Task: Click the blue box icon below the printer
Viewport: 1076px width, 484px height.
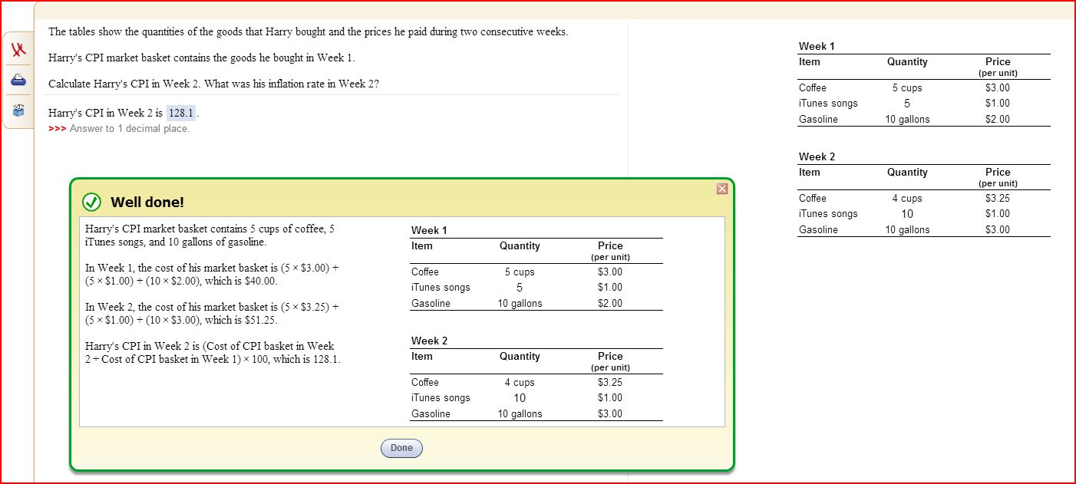Action: point(18,110)
